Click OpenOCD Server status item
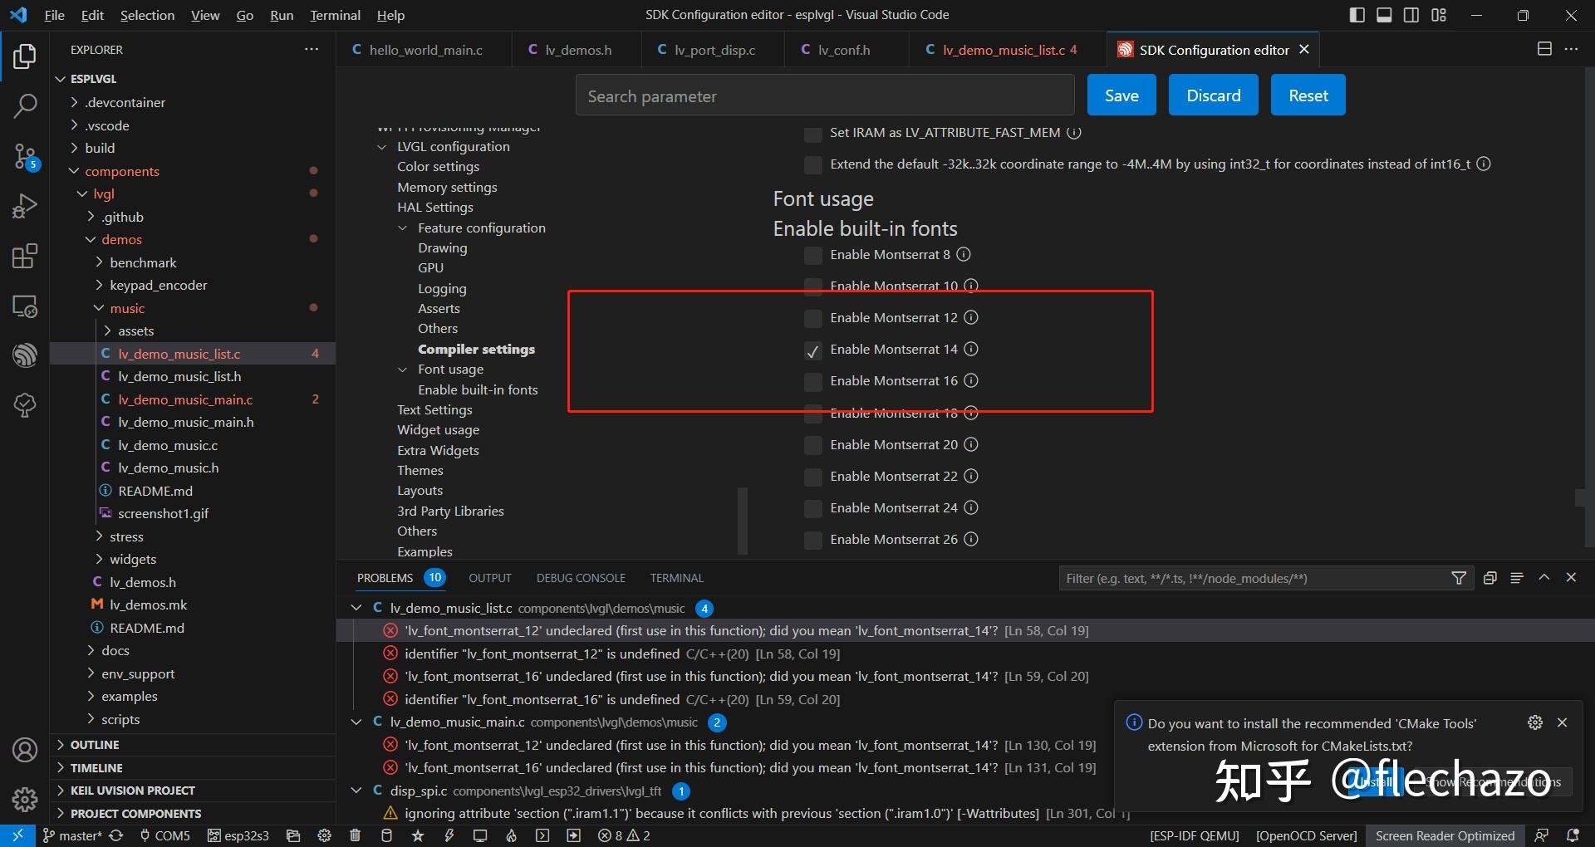Screen dimensions: 1595x847 (x=1306, y=835)
